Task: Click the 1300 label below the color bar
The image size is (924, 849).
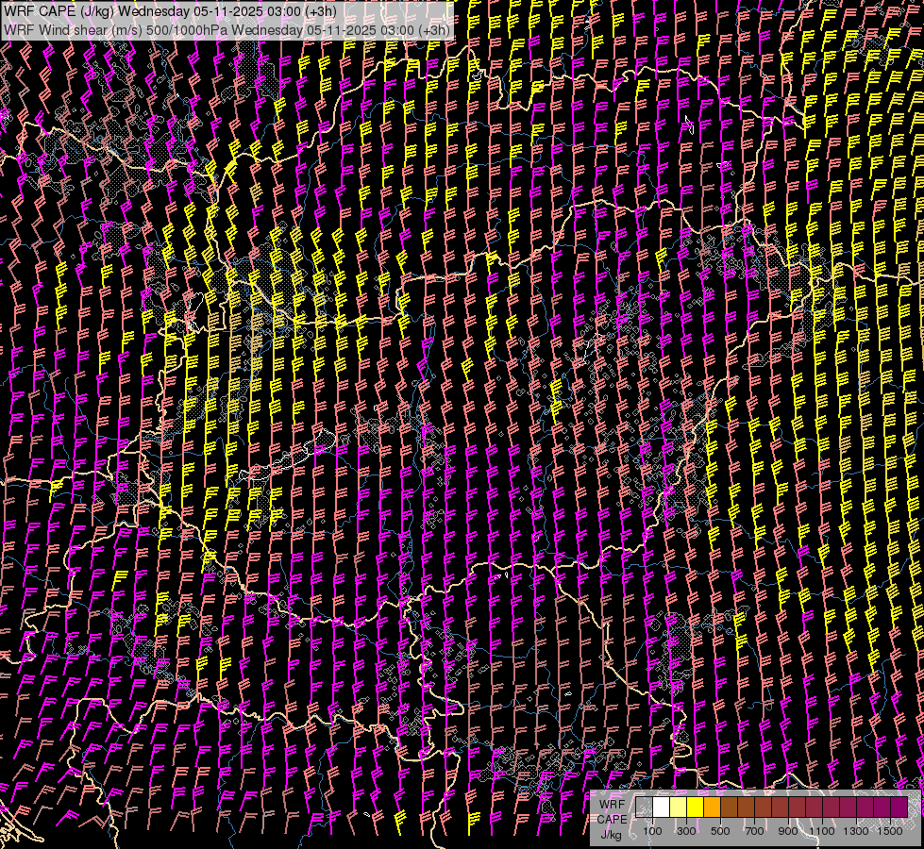Action: click(x=856, y=831)
